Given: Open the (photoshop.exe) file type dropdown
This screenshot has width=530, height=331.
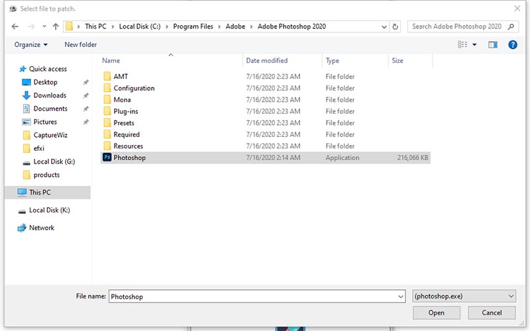Looking at the screenshot, I should (464, 296).
